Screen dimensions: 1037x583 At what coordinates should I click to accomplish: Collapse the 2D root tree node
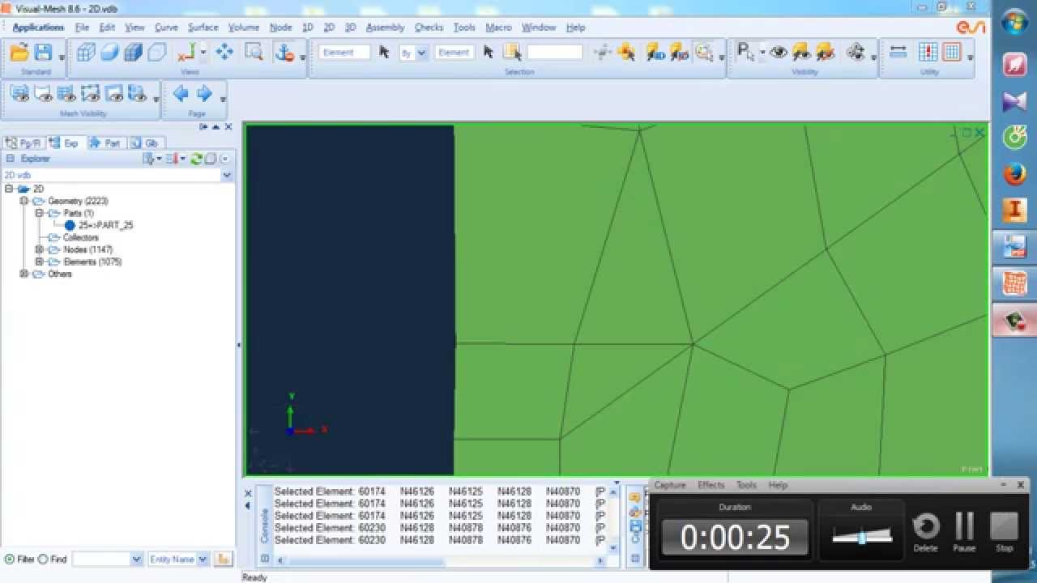pyautogui.click(x=9, y=189)
